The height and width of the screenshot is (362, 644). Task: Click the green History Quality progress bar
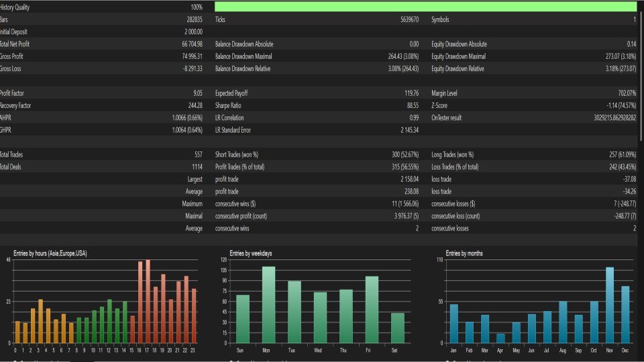tap(425, 7)
